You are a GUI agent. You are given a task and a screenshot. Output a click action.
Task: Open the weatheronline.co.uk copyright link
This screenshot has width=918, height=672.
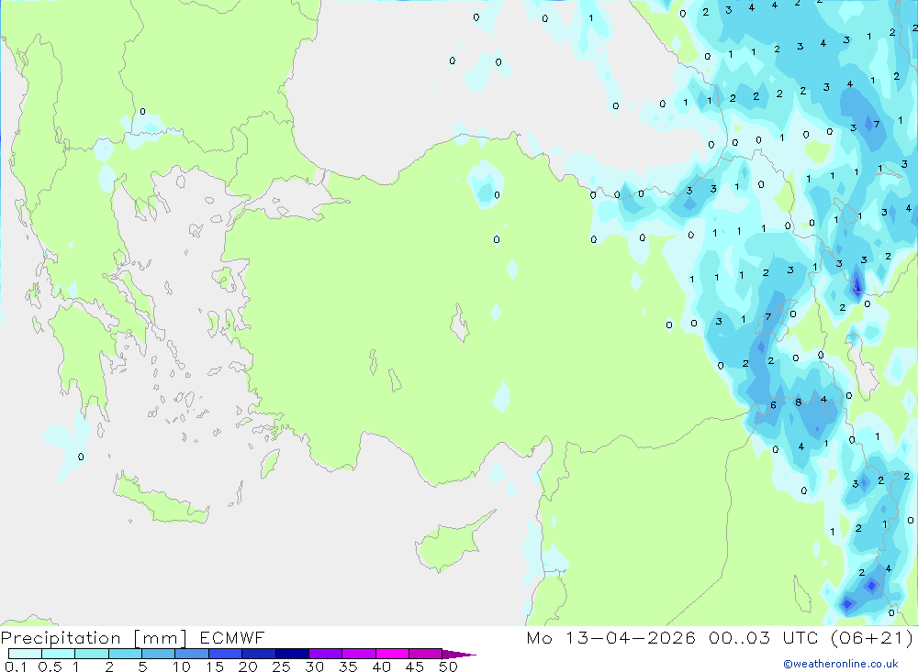(841, 663)
